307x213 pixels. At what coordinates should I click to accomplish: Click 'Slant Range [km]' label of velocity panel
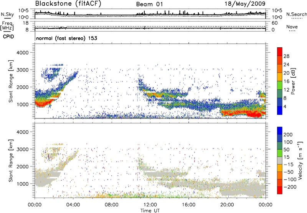click(11, 161)
